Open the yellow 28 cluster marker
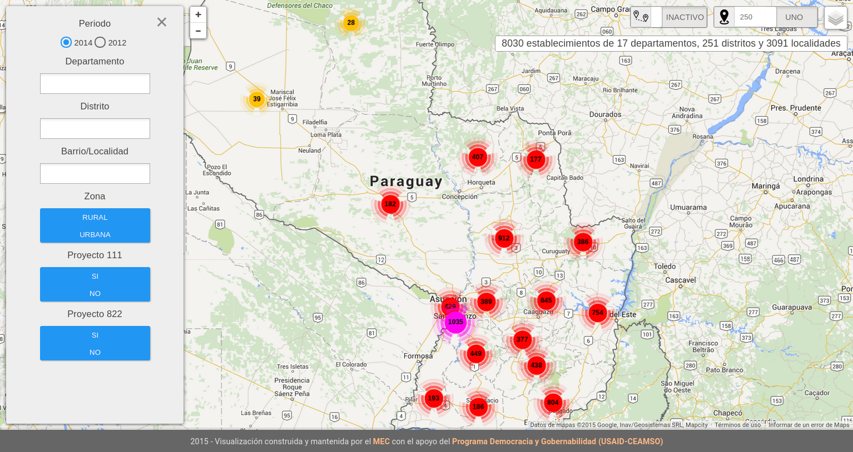This screenshot has width=853, height=452. (x=351, y=23)
